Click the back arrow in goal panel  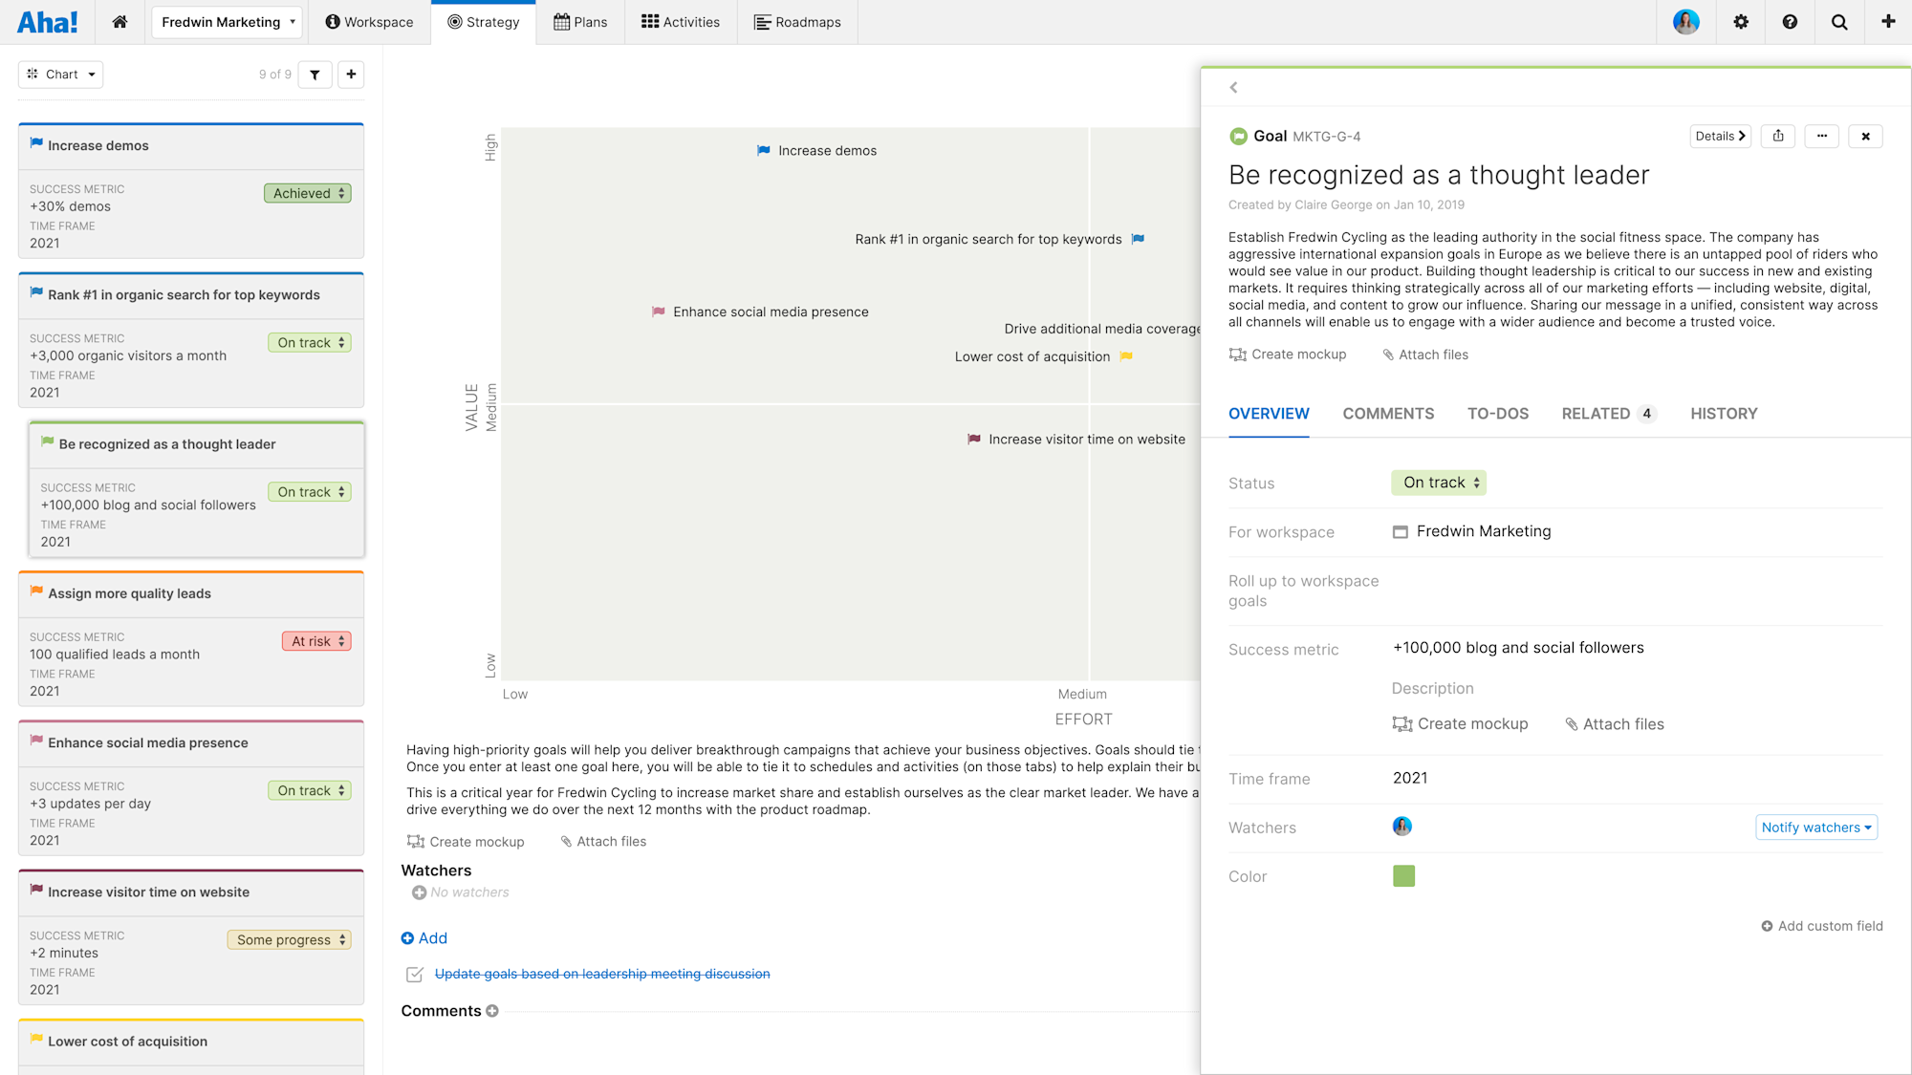(x=1233, y=87)
